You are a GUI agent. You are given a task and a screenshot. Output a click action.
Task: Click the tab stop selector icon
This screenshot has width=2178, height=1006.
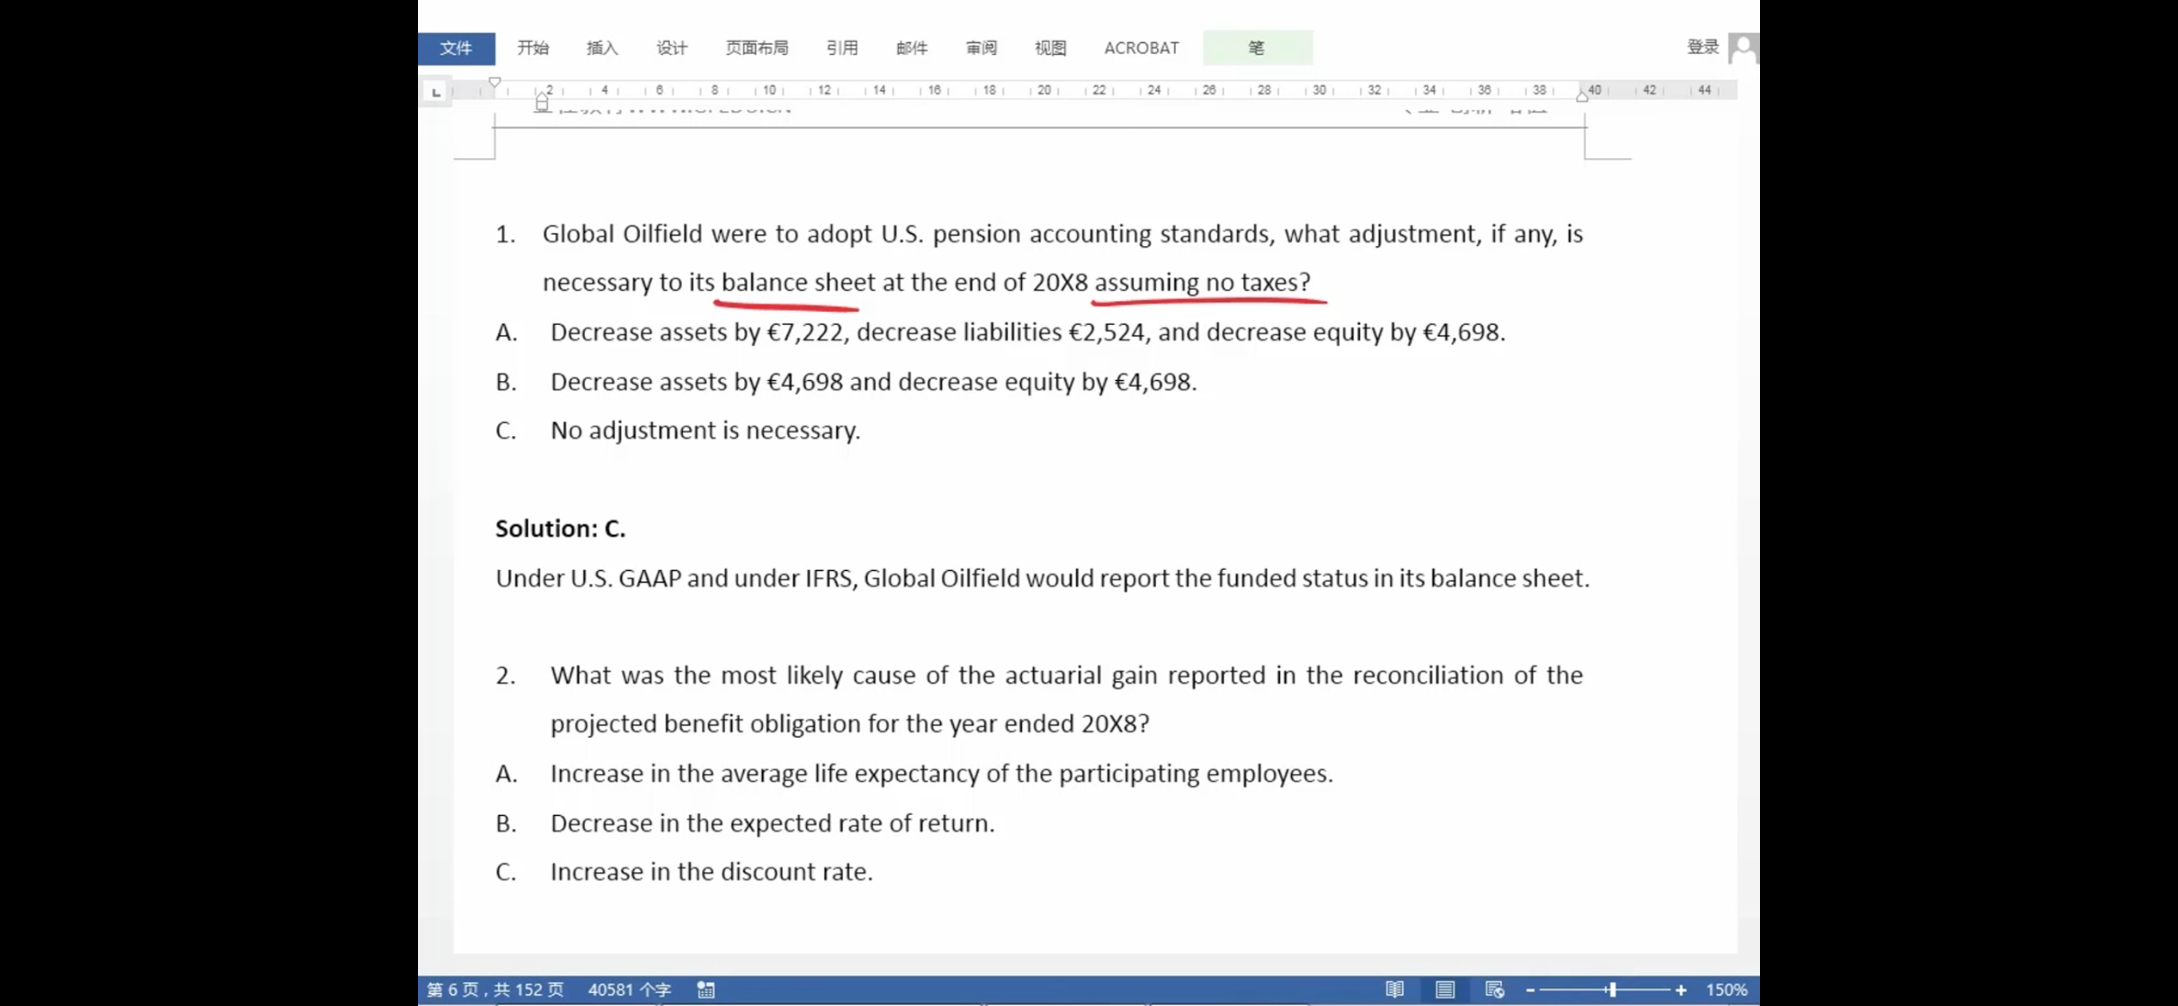click(x=436, y=91)
